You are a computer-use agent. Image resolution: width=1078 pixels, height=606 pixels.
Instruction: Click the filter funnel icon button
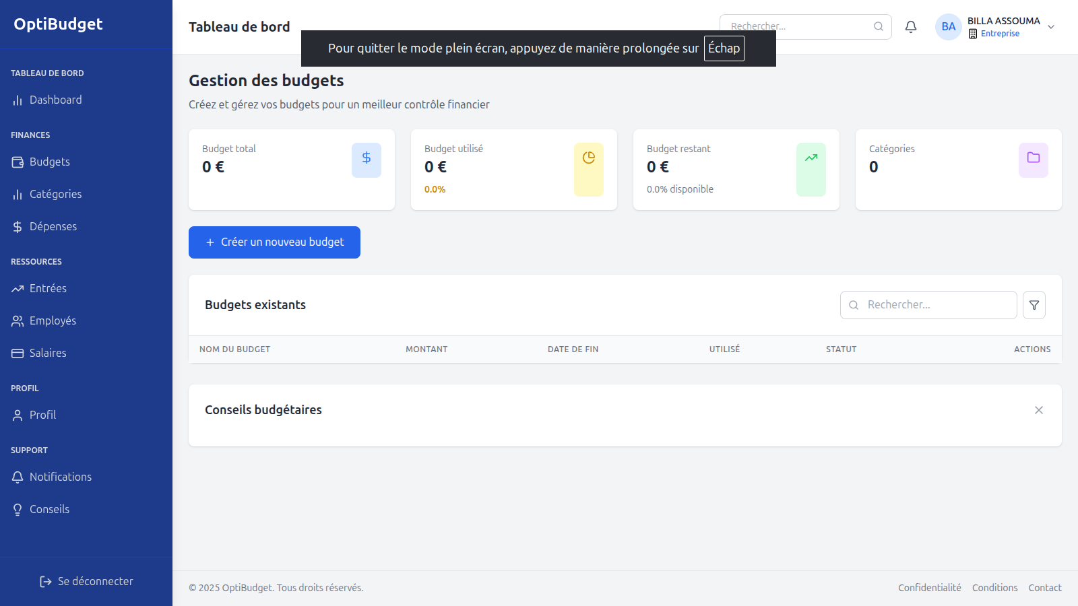tap(1034, 305)
